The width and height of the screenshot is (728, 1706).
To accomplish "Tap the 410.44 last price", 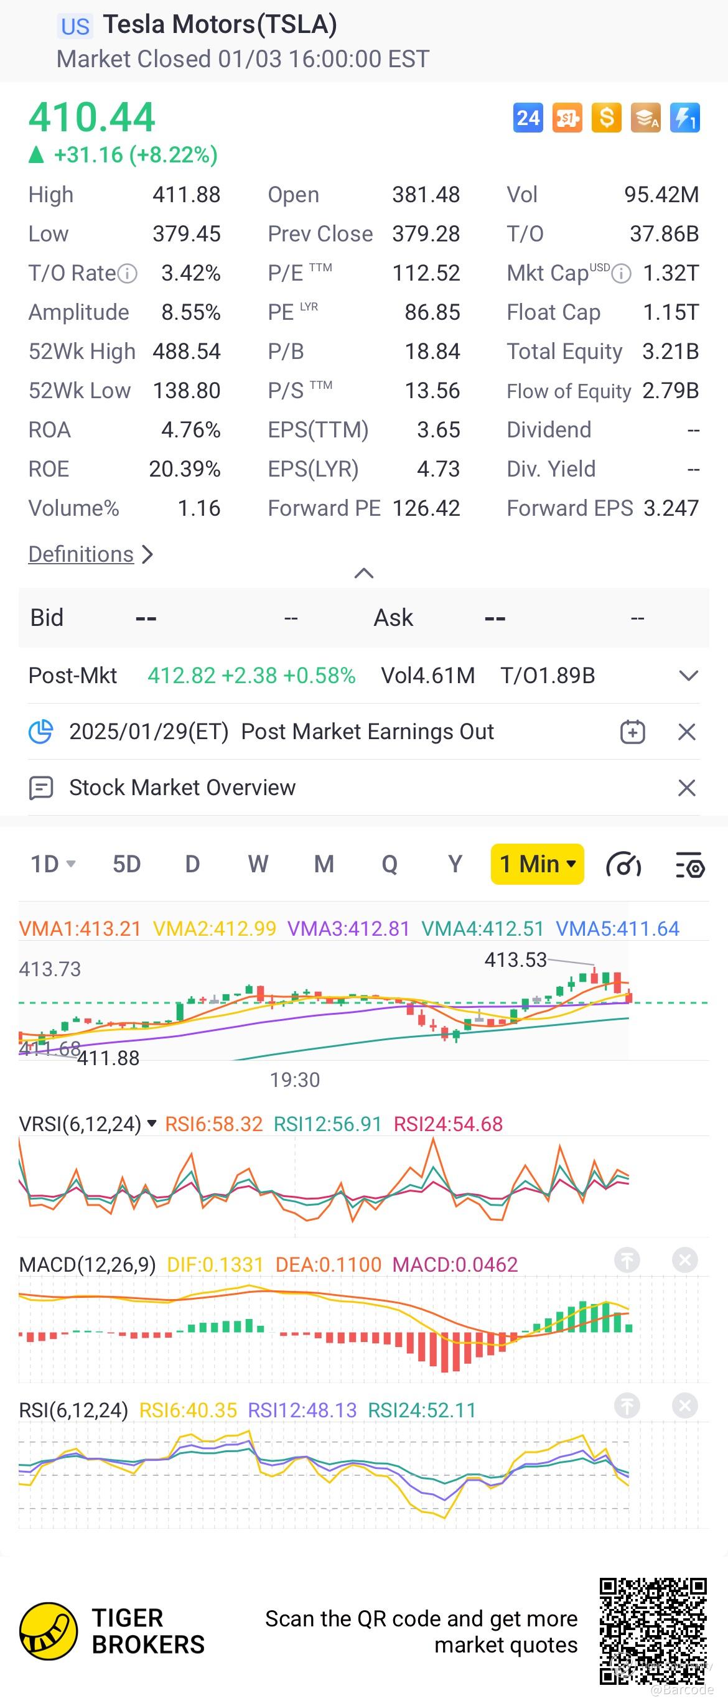I will pyautogui.click(x=91, y=117).
